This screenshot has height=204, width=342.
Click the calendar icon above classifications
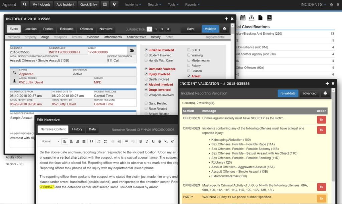point(243,18)
